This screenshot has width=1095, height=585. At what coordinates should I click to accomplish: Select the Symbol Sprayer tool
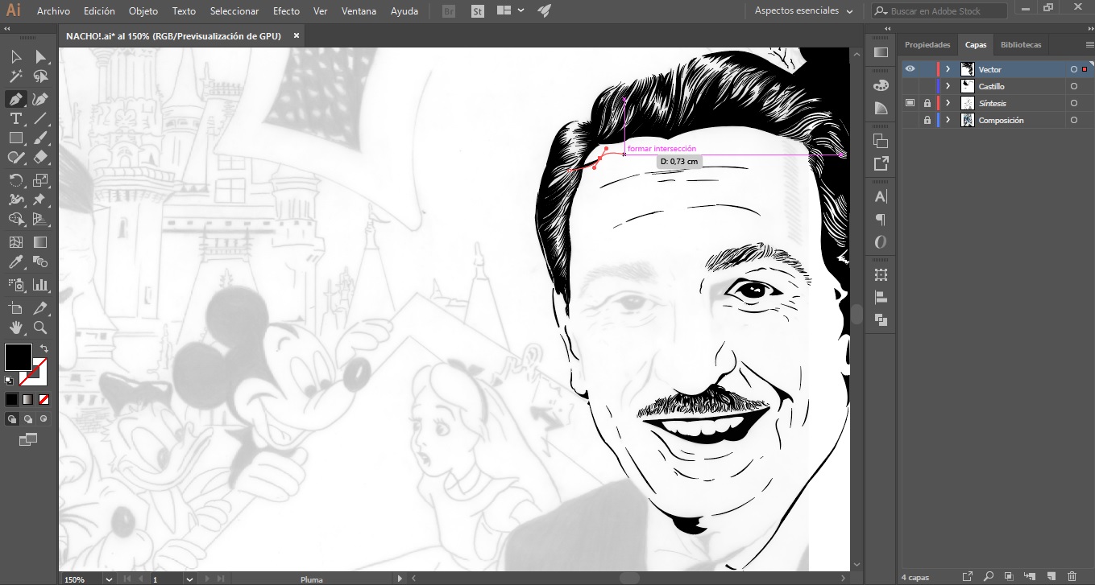click(x=15, y=285)
